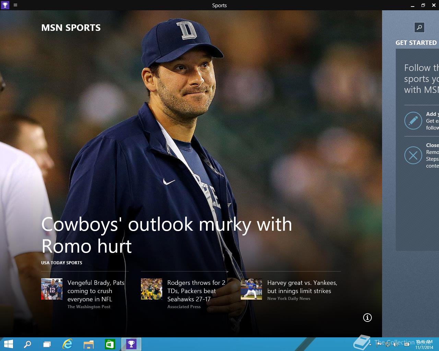This screenshot has width=439, height=351.
Task: Open Action Center flag tray icon
Action: click(x=378, y=344)
